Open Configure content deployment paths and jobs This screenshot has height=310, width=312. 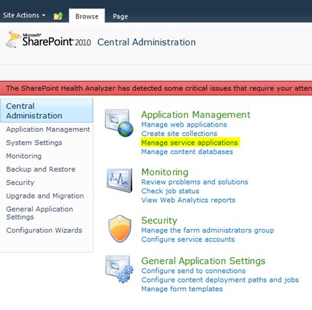point(220,280)
